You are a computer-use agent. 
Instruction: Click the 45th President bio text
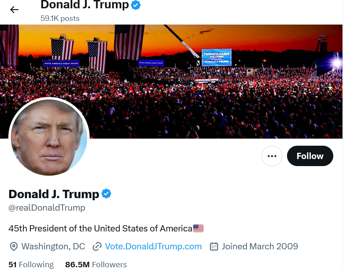[101, 229]
